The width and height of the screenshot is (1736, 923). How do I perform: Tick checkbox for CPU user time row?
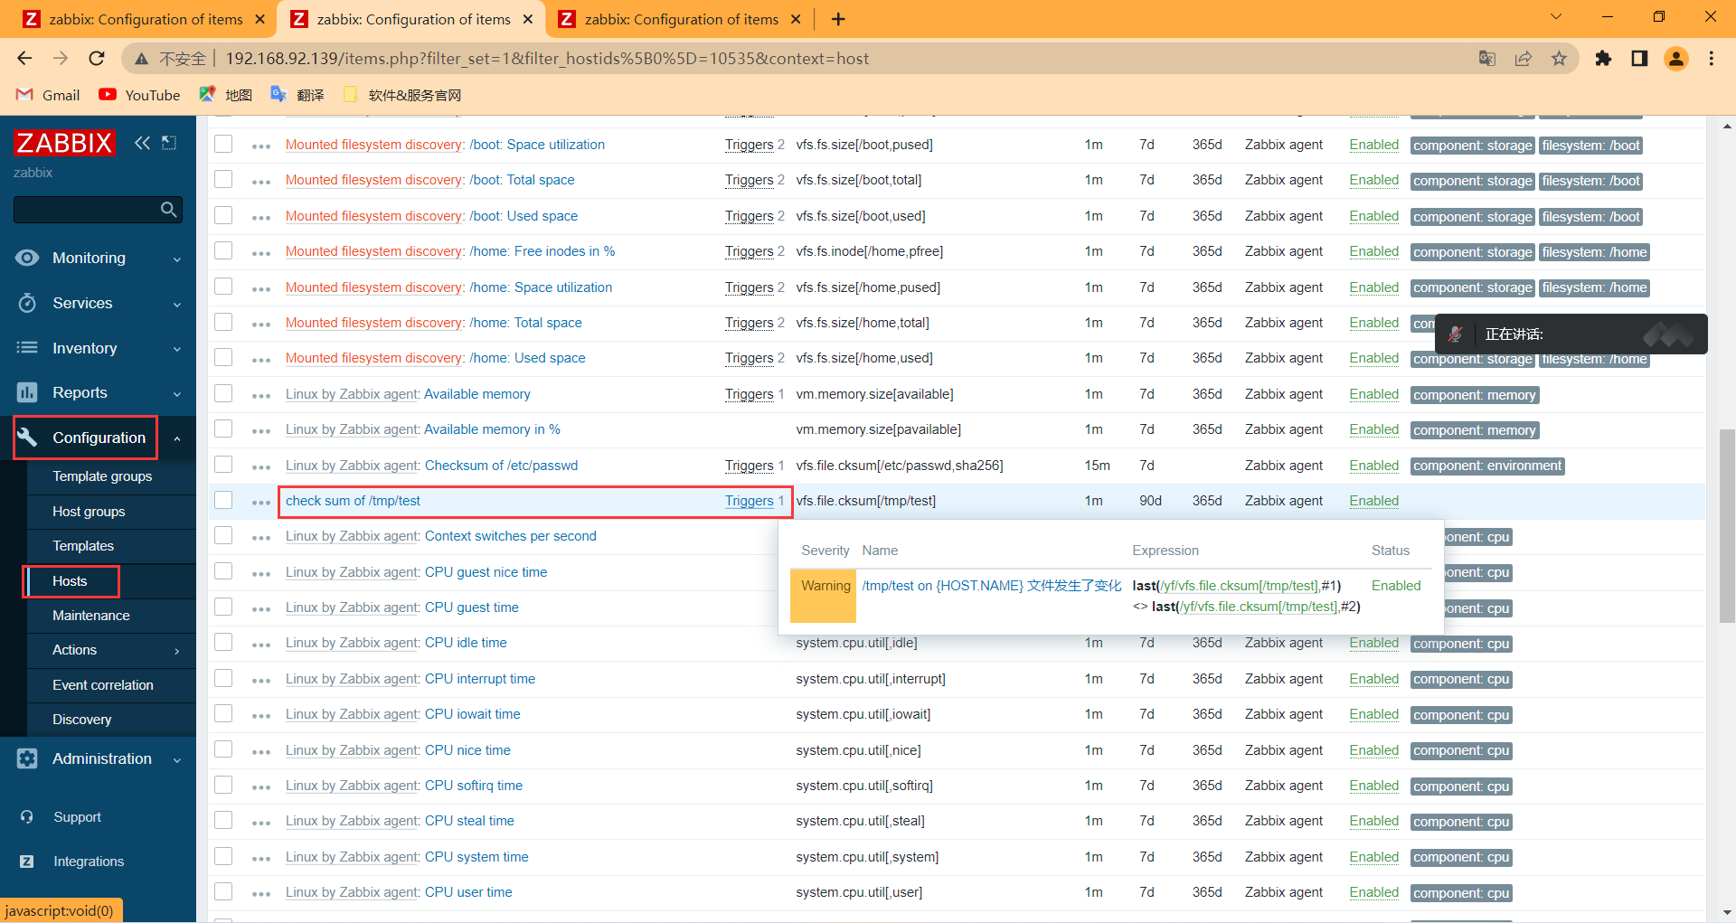pyautogui.click(x=223, y=891)
